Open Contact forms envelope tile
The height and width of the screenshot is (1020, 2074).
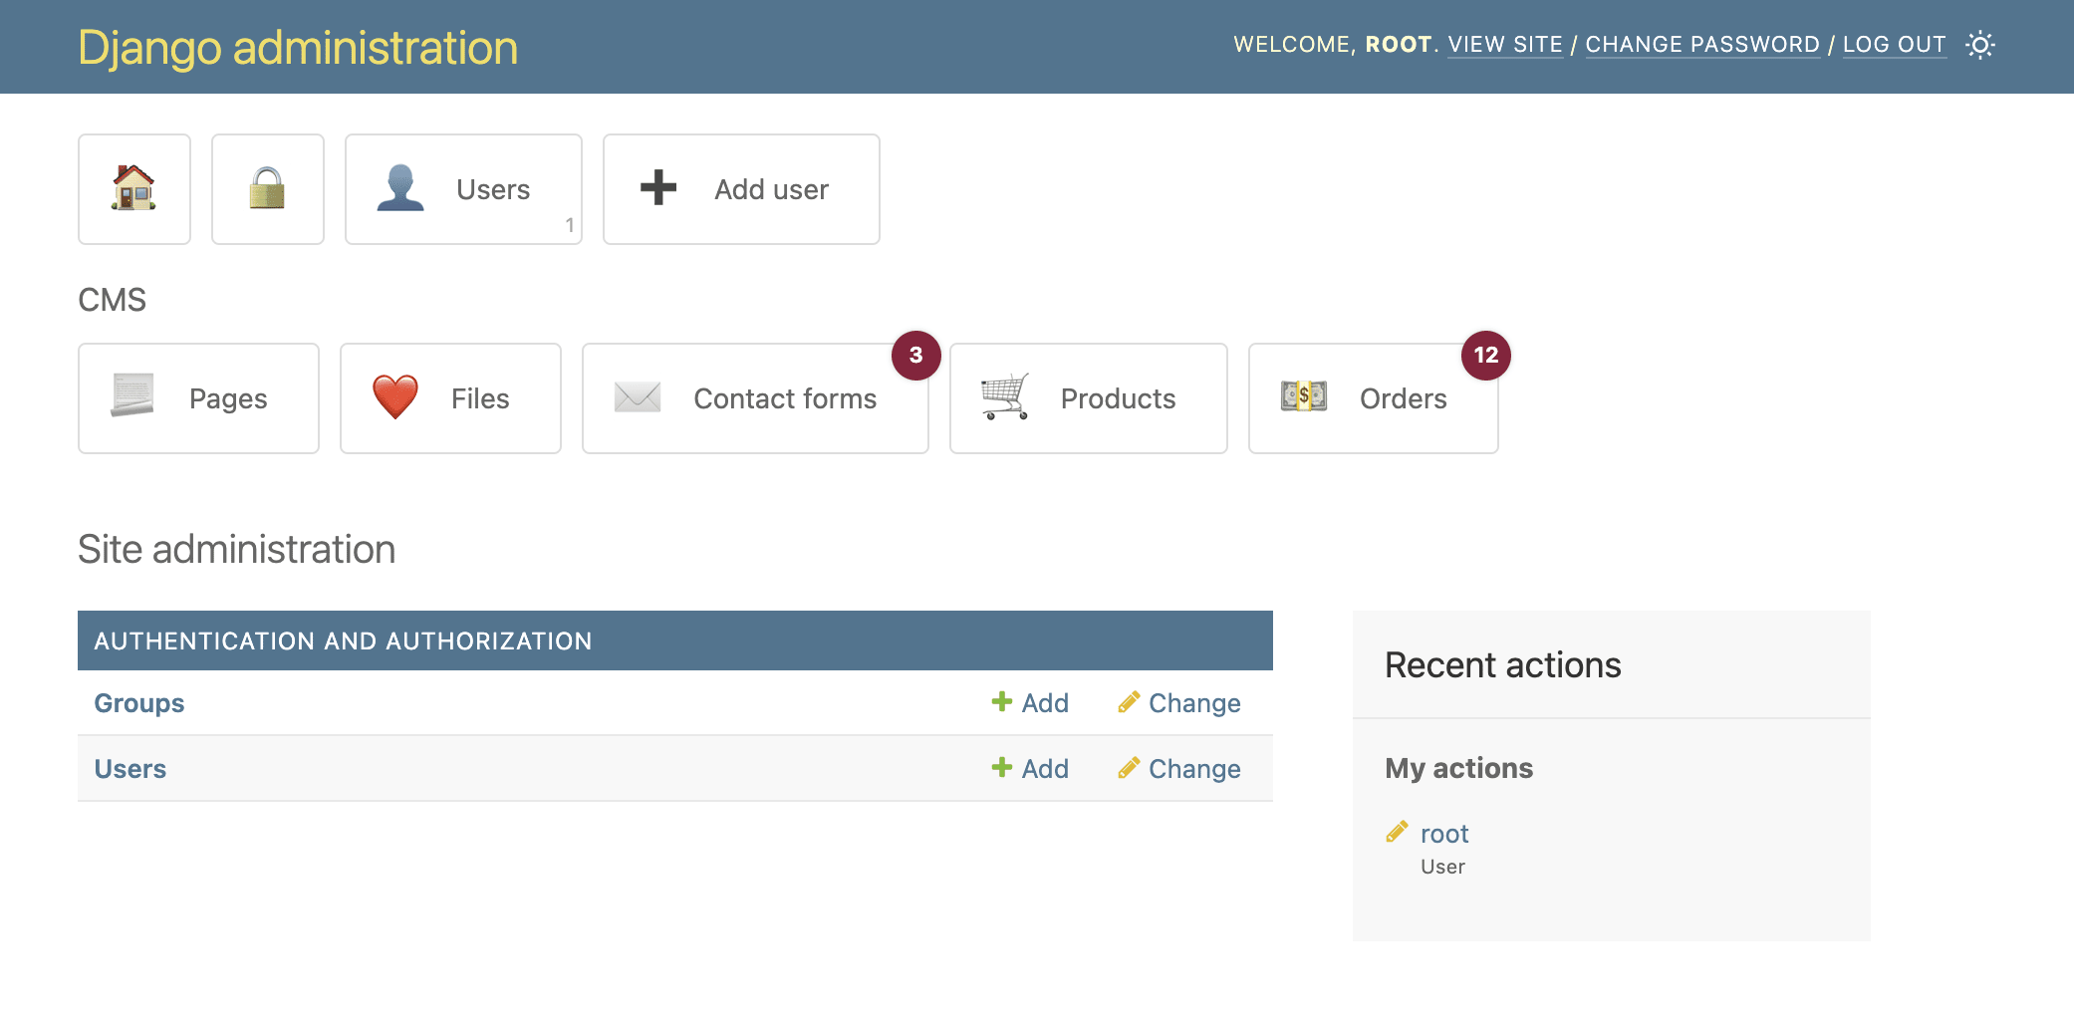755,398
